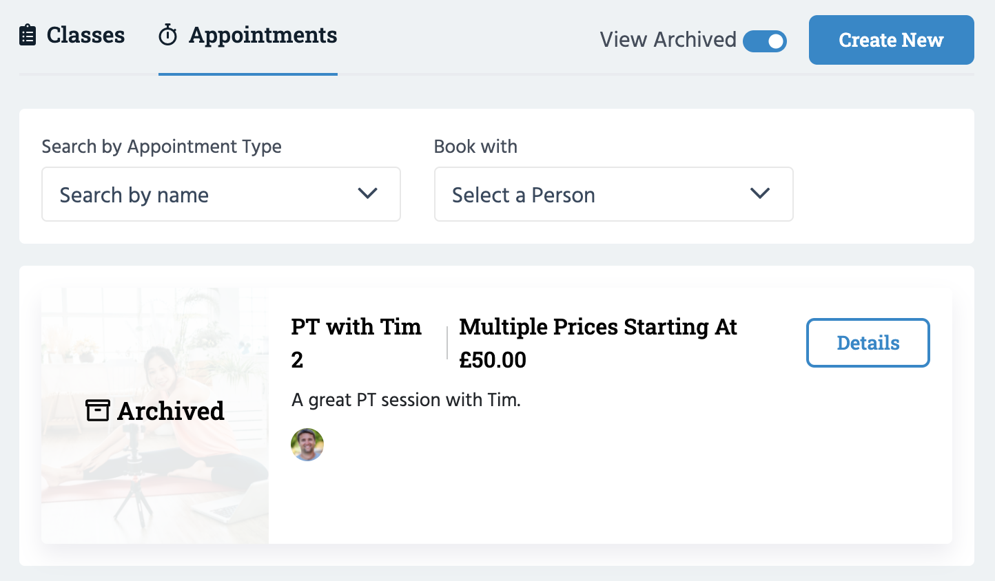The image size is (995, 581).
Task: Click the chevron on Select a Person
Action: (760, 194)
